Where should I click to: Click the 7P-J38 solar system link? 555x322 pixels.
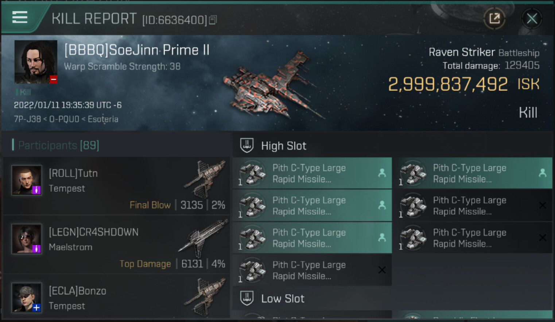tap(27, 119)
